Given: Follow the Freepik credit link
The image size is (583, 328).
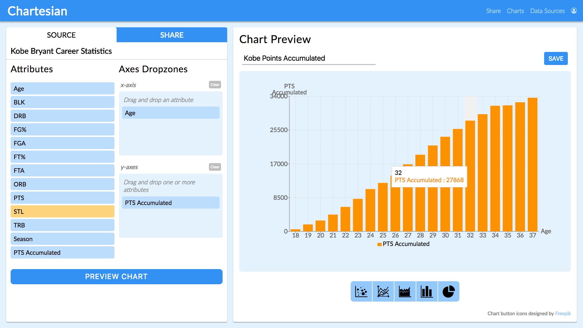Looking at the screenshot, I should pyautogui.click(x=563, y=313).
